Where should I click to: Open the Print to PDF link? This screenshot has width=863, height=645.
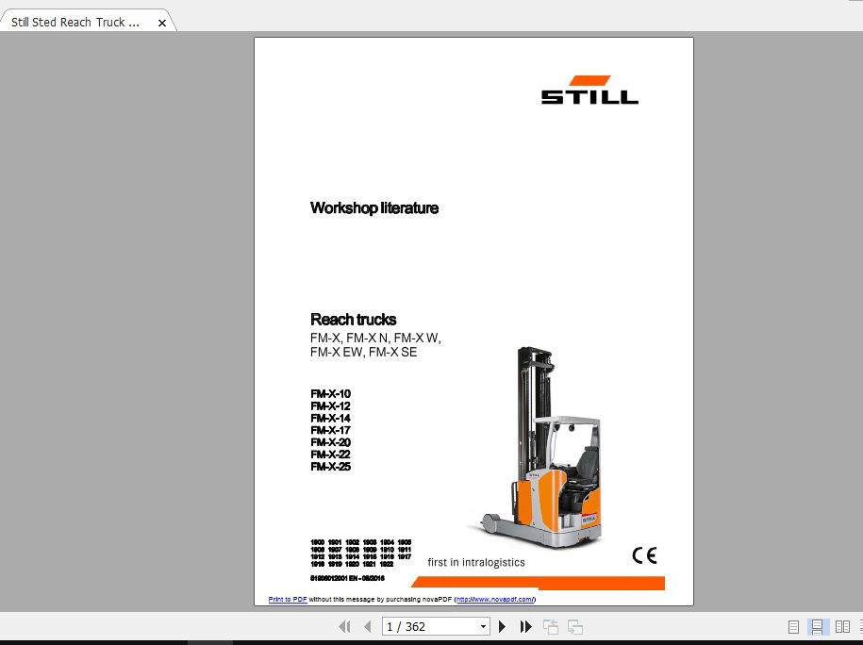pos(288,600)
